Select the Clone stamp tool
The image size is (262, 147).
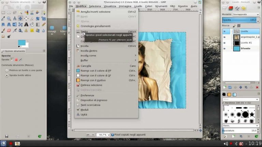(x=26, y=30)
